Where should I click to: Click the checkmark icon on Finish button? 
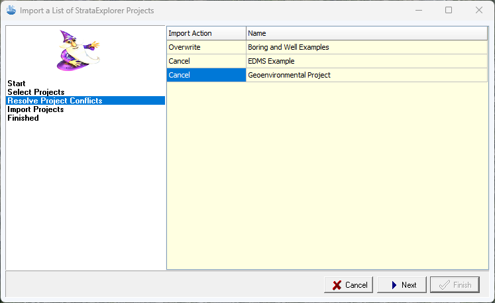(x=443, y=285)
